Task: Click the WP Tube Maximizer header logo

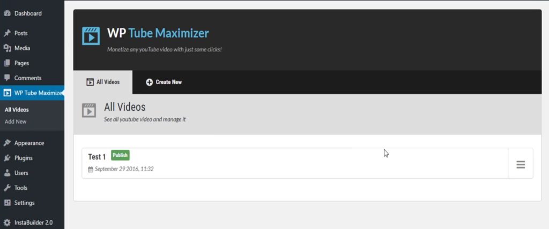Action: (91, 36)
